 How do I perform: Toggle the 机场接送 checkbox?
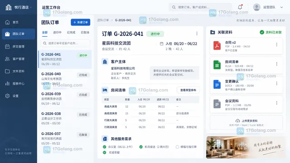point(141,147)
